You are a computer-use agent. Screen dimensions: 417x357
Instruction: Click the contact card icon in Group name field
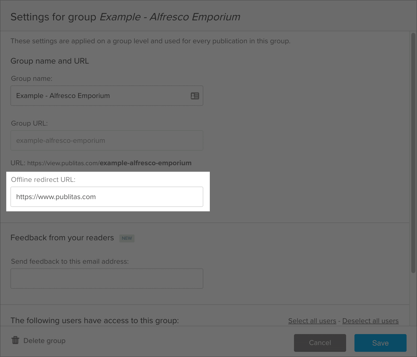tap(194, 96)
